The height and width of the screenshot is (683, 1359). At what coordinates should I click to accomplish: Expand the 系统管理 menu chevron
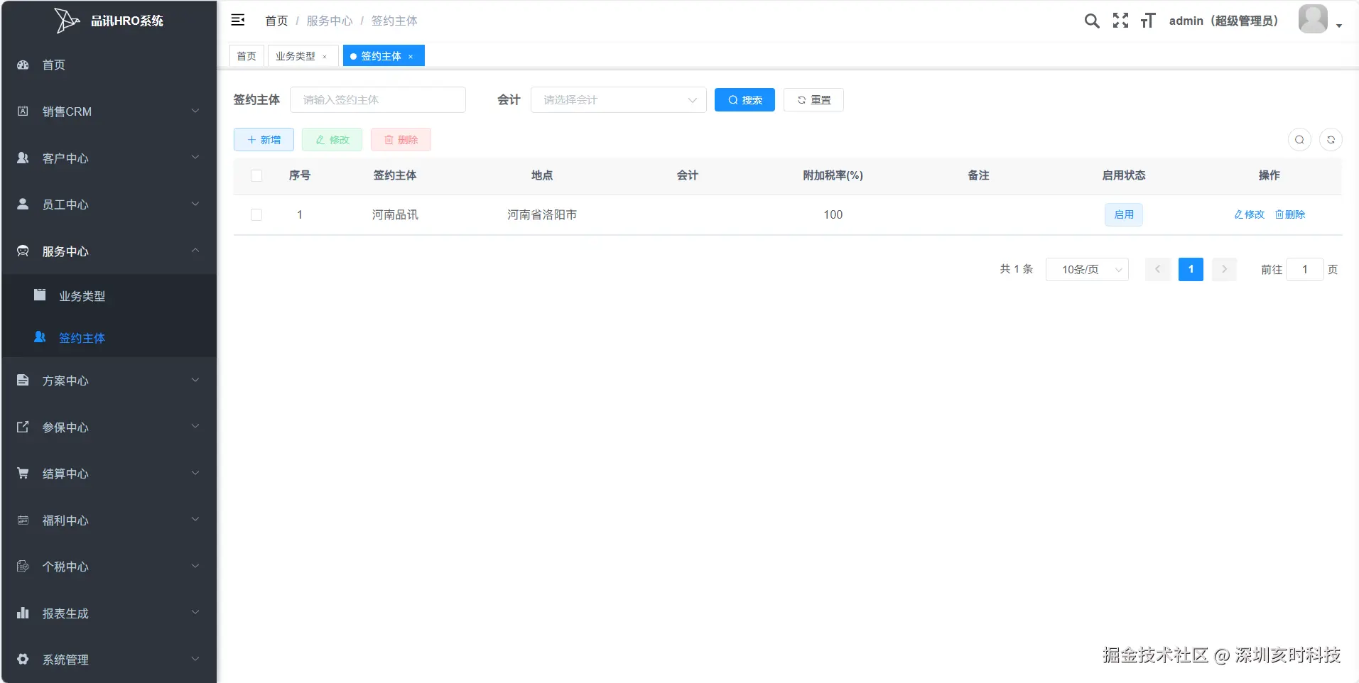195,659
